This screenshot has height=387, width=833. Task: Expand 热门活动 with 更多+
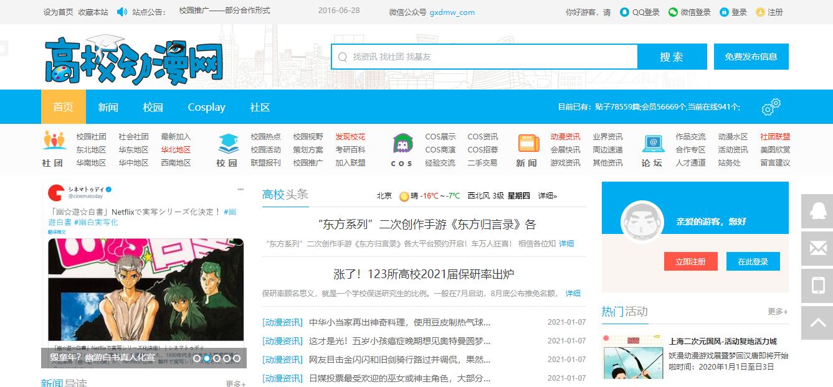pos(778,311)
